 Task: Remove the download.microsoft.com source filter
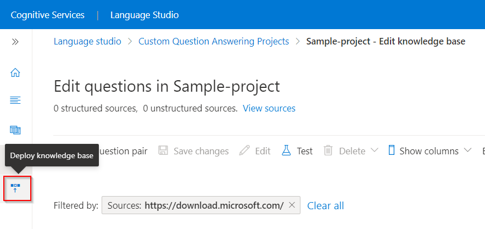[292, 205]
